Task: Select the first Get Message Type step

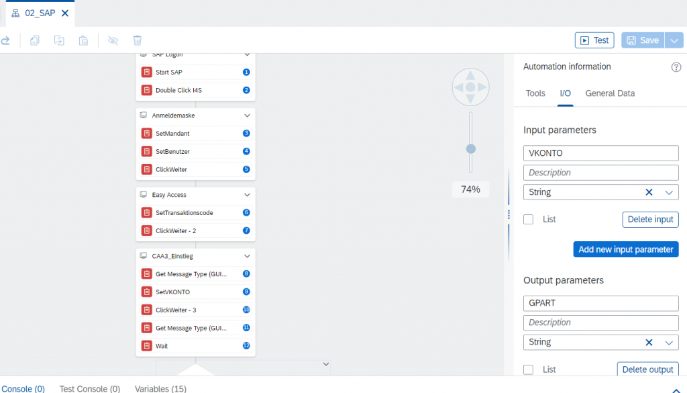Action: point(195,273)
